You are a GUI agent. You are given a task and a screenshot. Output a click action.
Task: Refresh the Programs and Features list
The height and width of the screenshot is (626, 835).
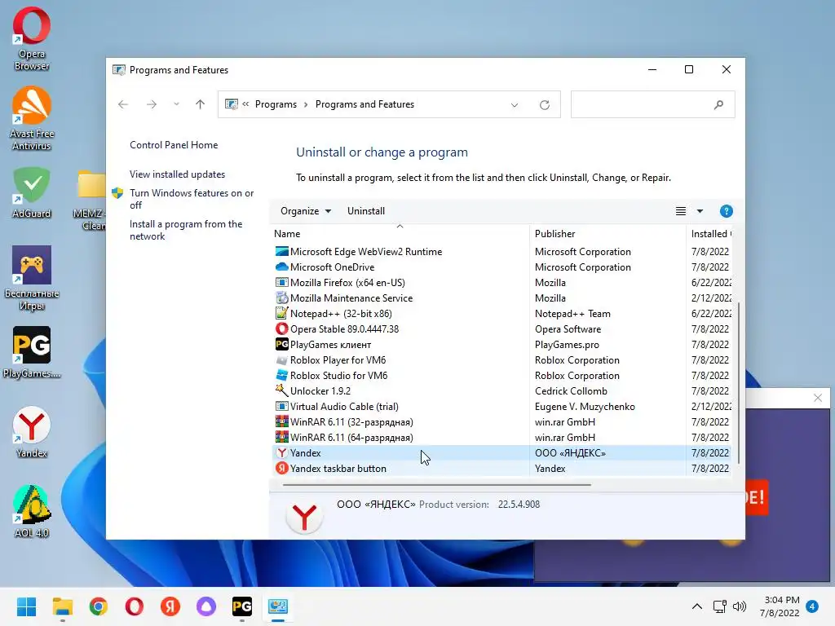(544, 105)
